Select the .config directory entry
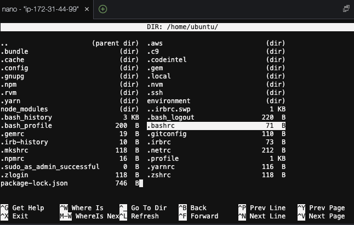This screenshot has width=354, height=225. (70, 68)
